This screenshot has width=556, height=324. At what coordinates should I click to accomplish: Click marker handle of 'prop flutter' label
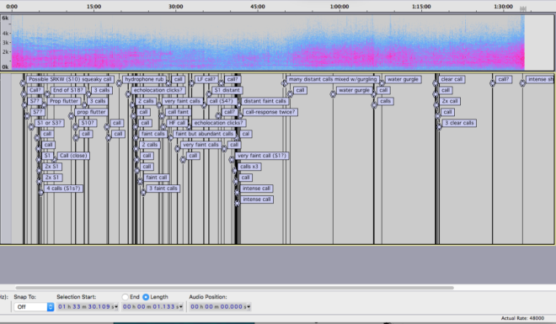pyautogui.click(x=72, y=116)
